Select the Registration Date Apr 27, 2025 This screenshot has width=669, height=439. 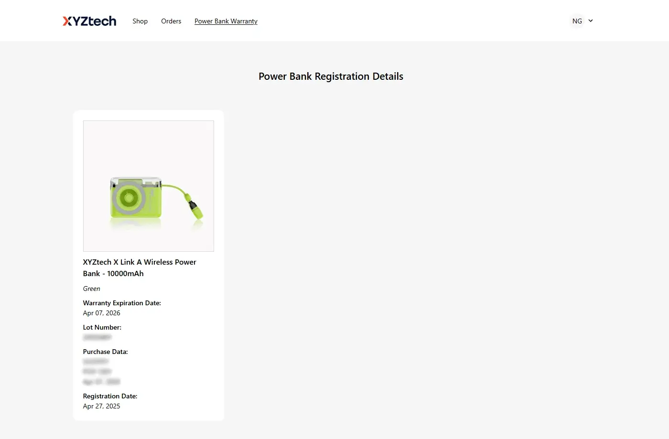pos(101,406)
